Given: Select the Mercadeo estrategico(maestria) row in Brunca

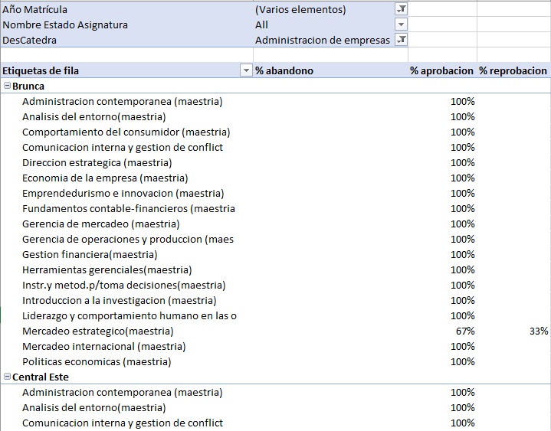Looking at the screenshot, I should pyautogui.click(x=97, y=331).
